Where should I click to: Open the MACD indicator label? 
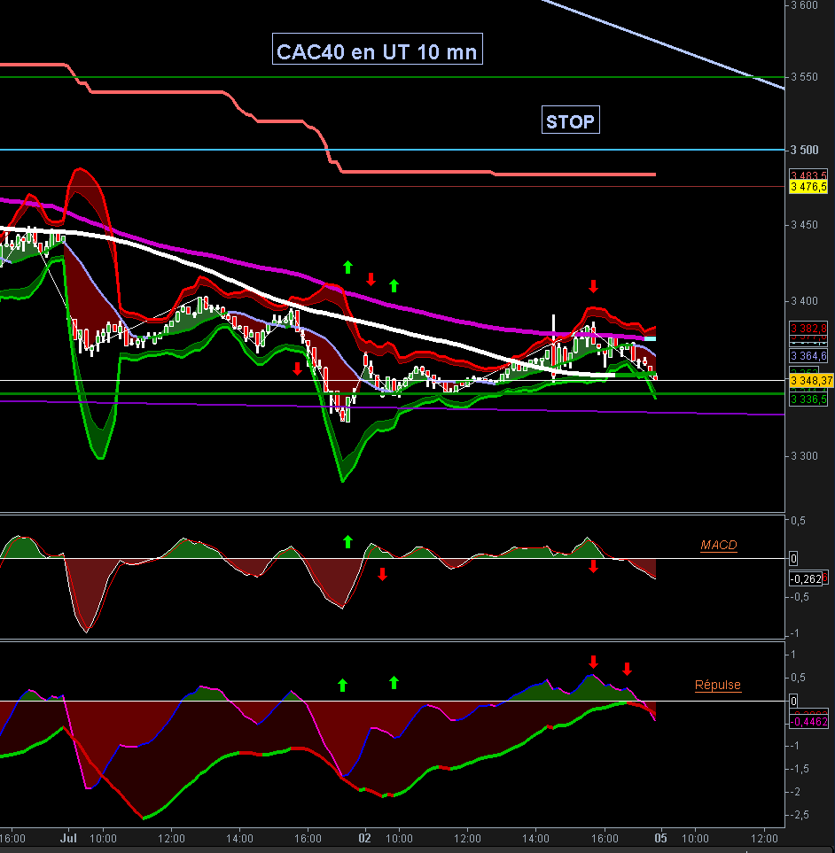coord(719,545)
